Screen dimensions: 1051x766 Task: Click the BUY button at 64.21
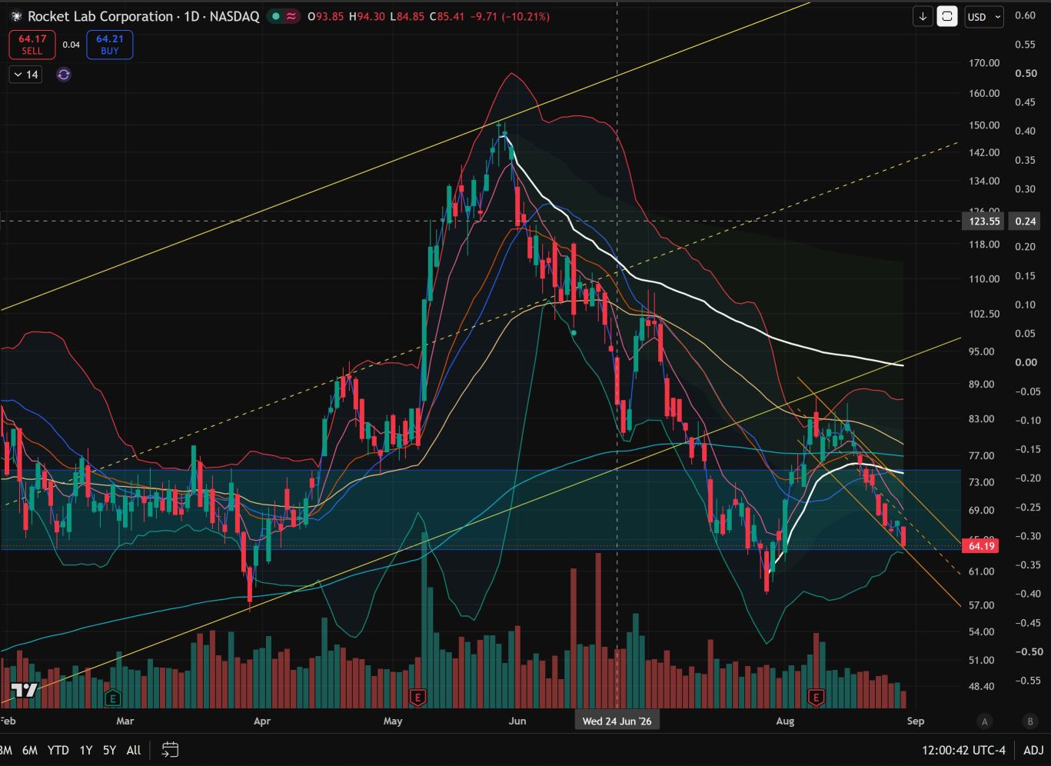(109, 45)
